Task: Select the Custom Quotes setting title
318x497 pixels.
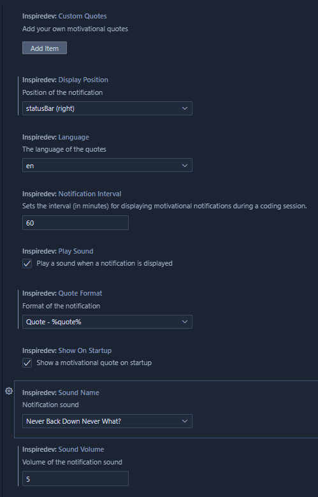Action: pos(64,16)
